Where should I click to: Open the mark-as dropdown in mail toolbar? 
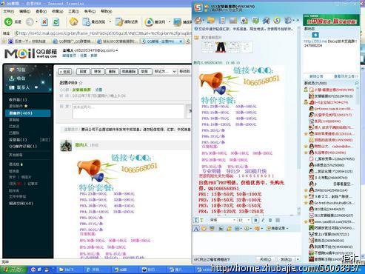[x=164, y=71]
